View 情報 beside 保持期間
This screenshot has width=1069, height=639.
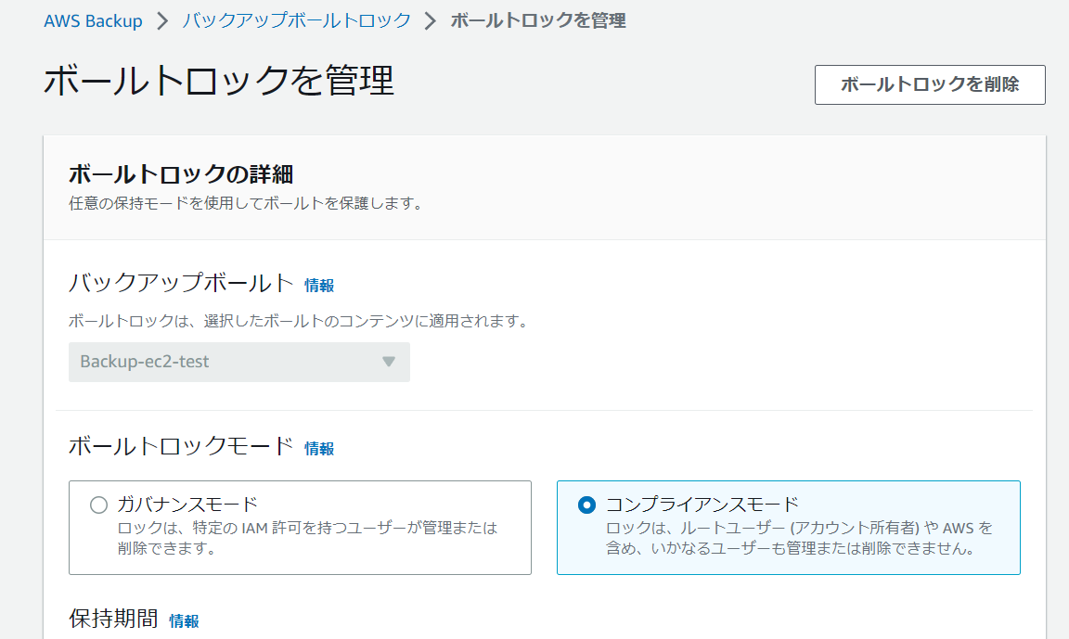(182, 620)
